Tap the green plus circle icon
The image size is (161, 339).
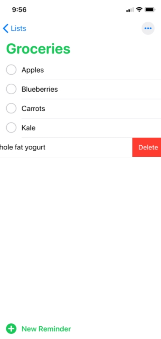pyautogui.click(x=11, y=329)
